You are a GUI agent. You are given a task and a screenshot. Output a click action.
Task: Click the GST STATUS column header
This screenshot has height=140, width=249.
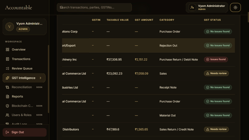click(x=212, y=20)
